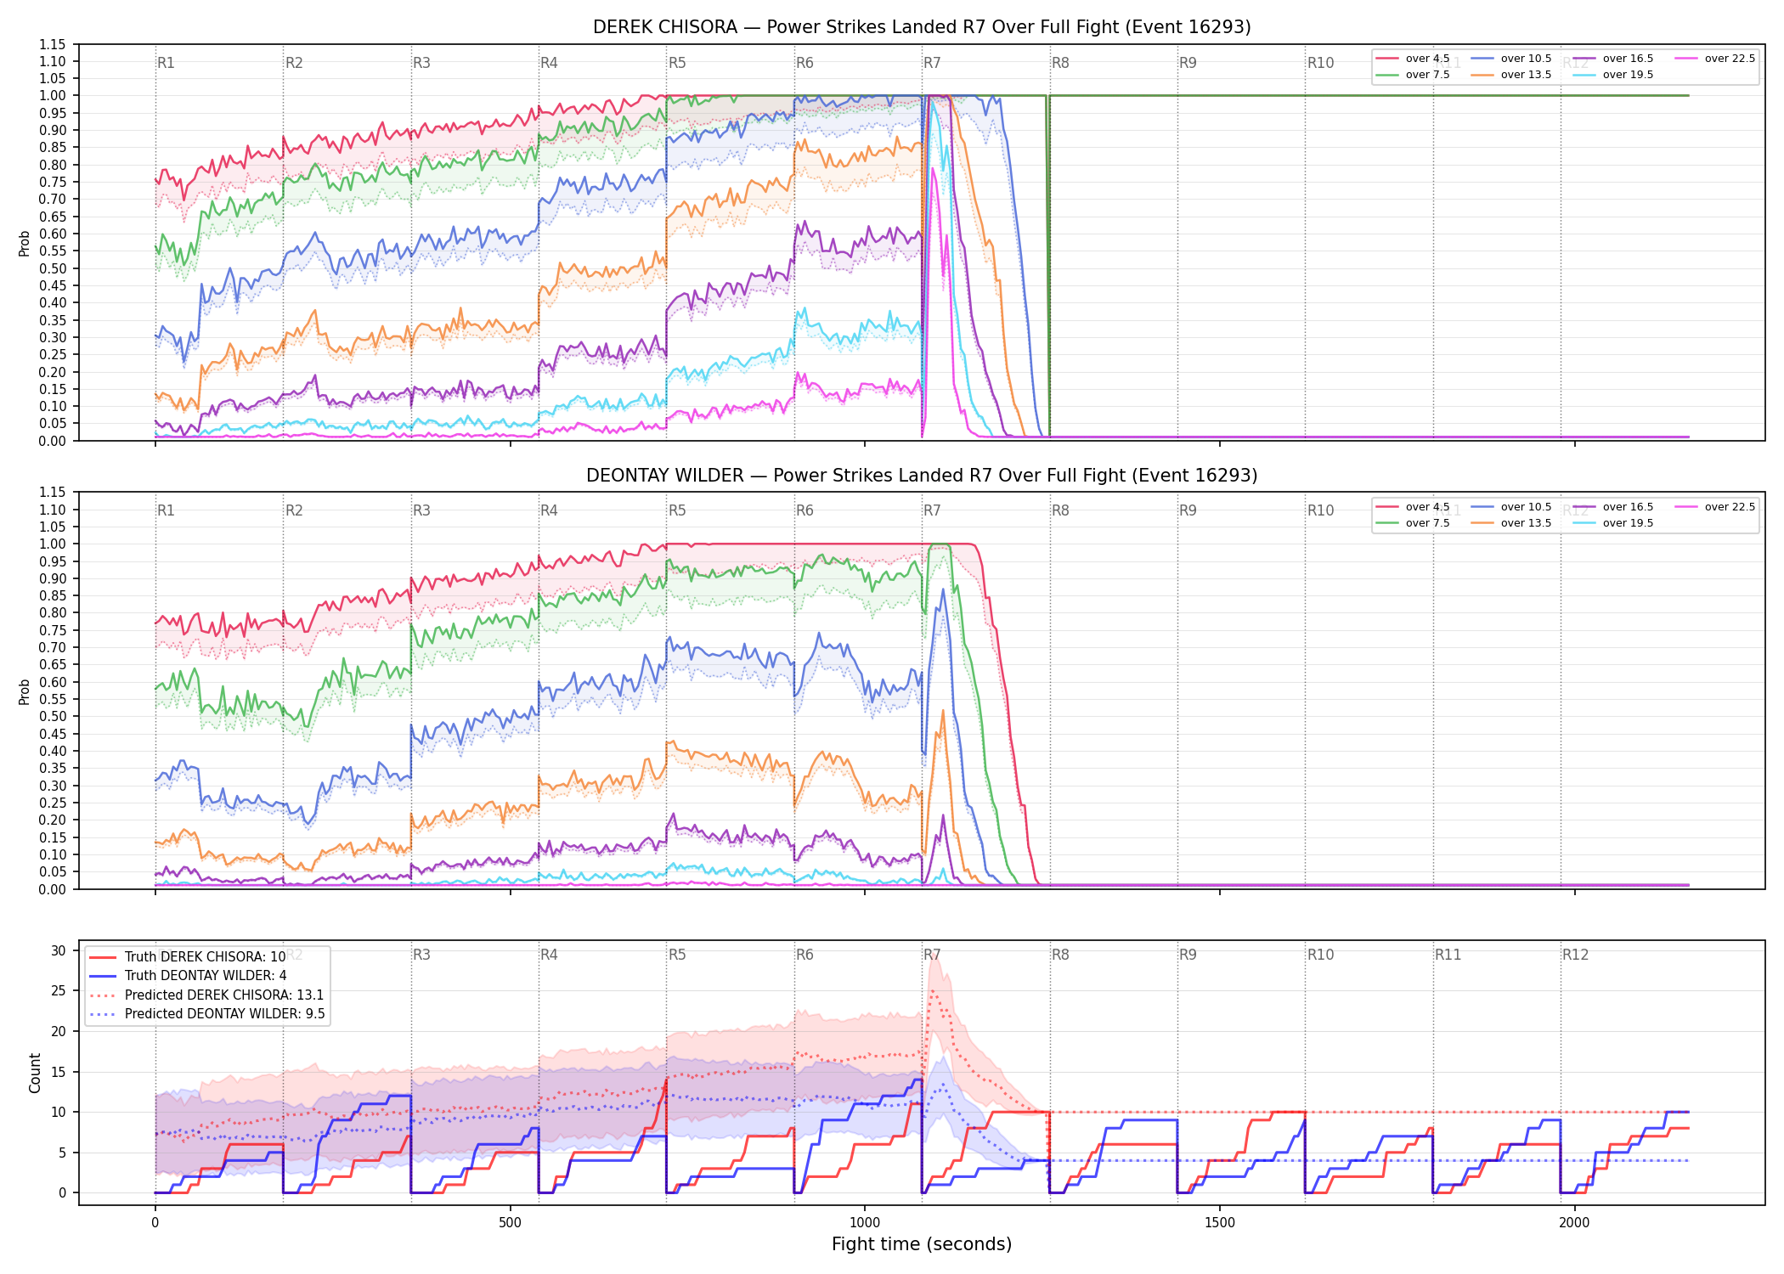Click the R11 round marker in Count chart

(x=1448, y=955)
